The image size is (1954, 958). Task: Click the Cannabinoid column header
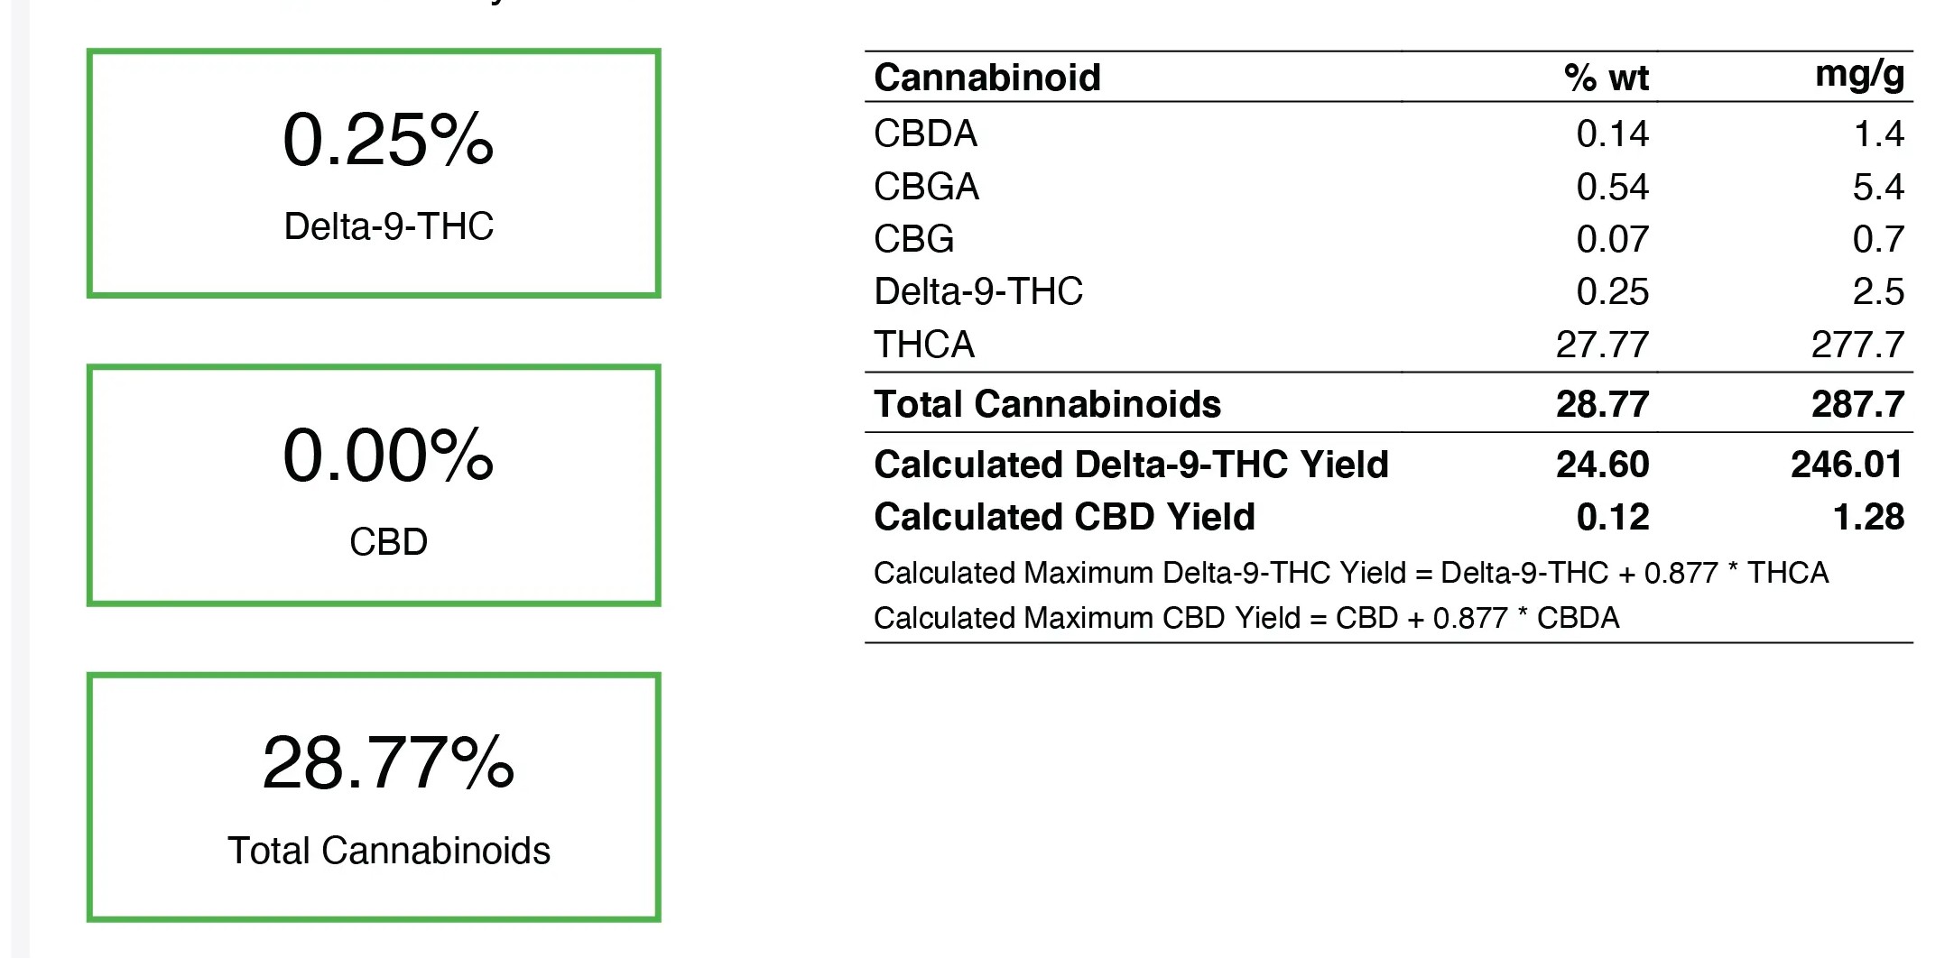tap(987, 78)
